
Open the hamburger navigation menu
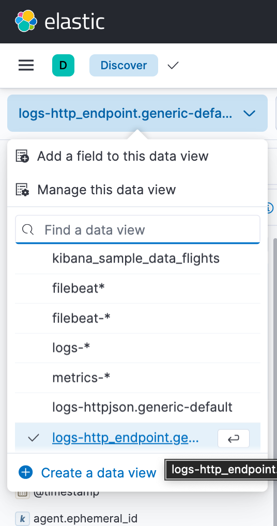(x=26, y=65)
